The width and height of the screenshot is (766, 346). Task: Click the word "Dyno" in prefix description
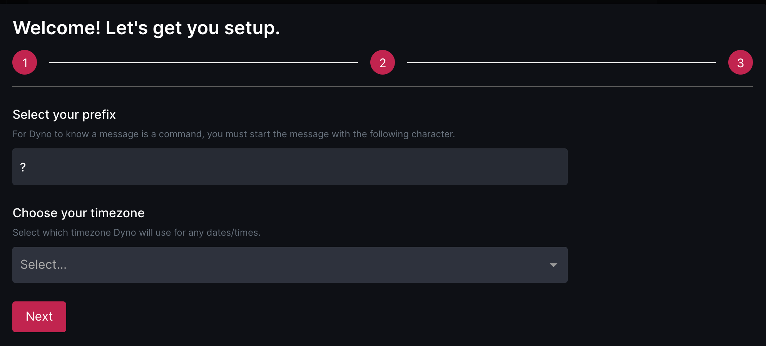(40, 134)
